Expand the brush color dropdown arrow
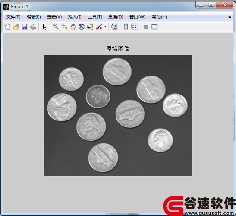Image resolution: width=236 pixels, height=216 pixels. (105, 27)
